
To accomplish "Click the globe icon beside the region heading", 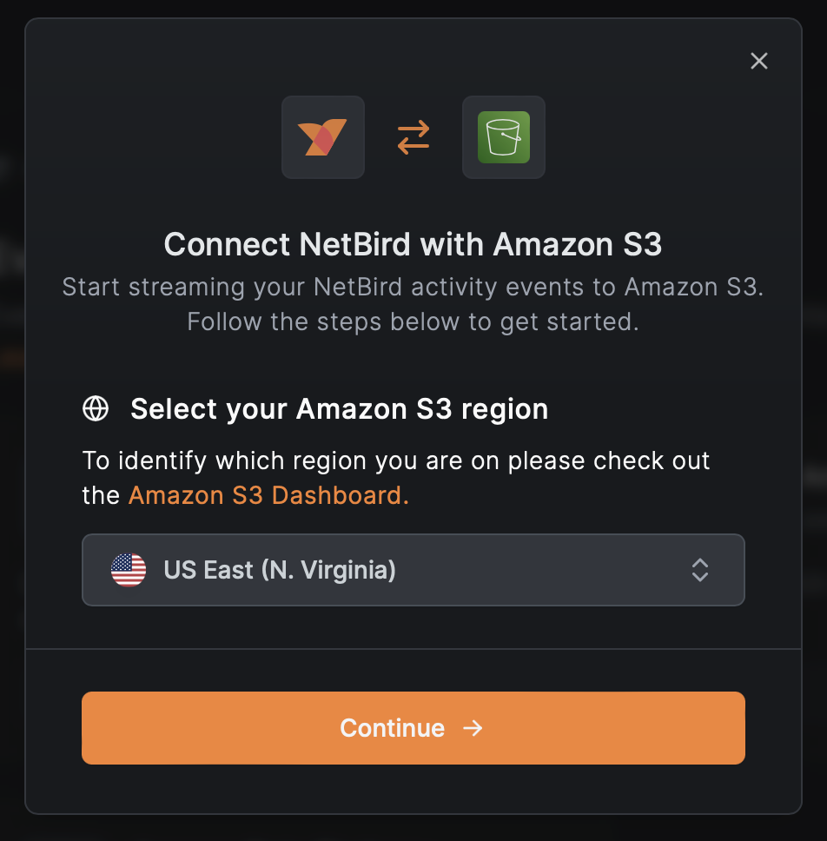I will [96, 408].
